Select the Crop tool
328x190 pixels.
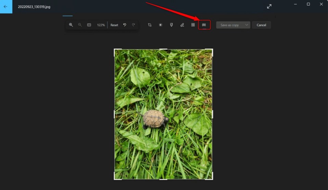[x=150, y=25]
